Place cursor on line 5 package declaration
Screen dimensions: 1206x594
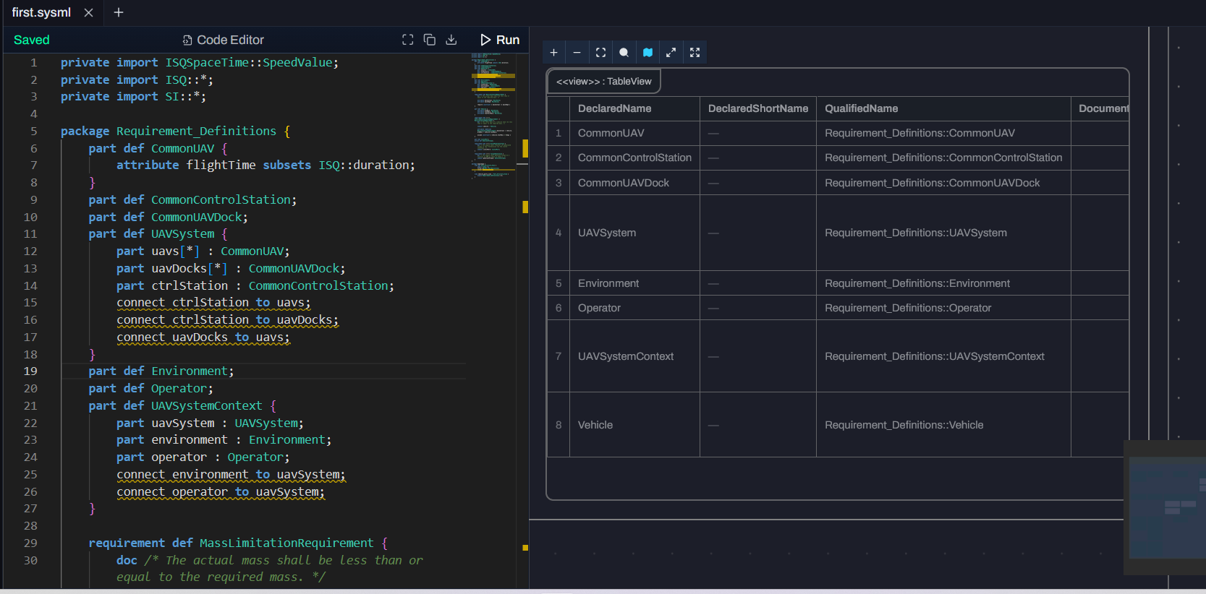[x=175, y=131]
